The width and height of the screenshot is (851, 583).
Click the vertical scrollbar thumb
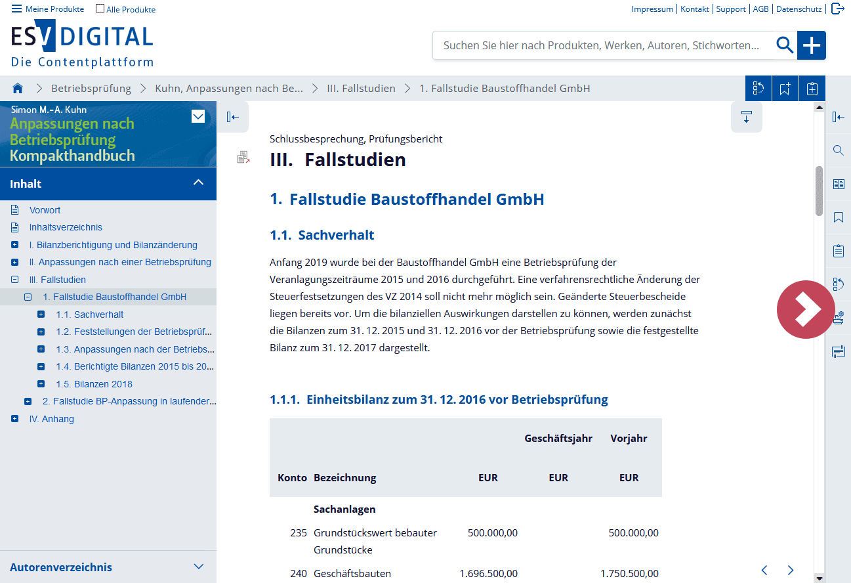819,191
